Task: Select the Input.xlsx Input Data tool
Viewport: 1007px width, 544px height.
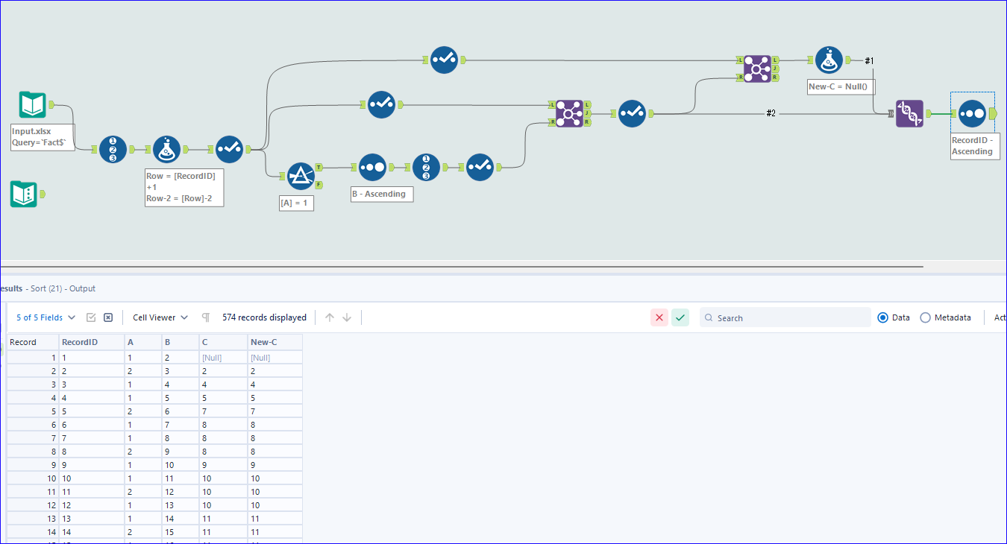Action: [x=31, y=104]
